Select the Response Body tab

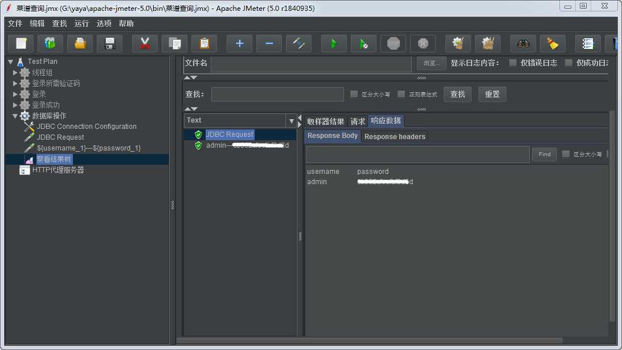pyautogui.click(x=333, y=136)
